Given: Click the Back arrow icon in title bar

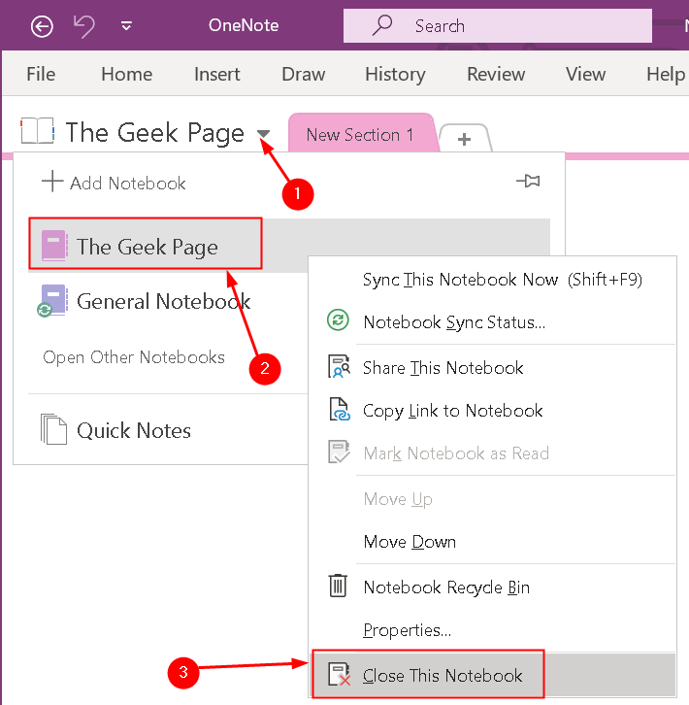Looking at the screenshot, I should tap(42, 26).
